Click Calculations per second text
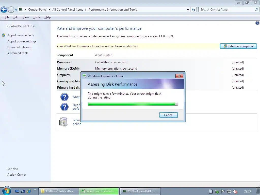Viewport: 260px width, 195px height. pos(111,62)
